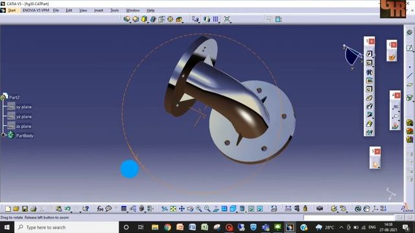Click the orange icon in small top-right toolbar
The width and height of the screenshot is (415, 233).
[392, 57]
